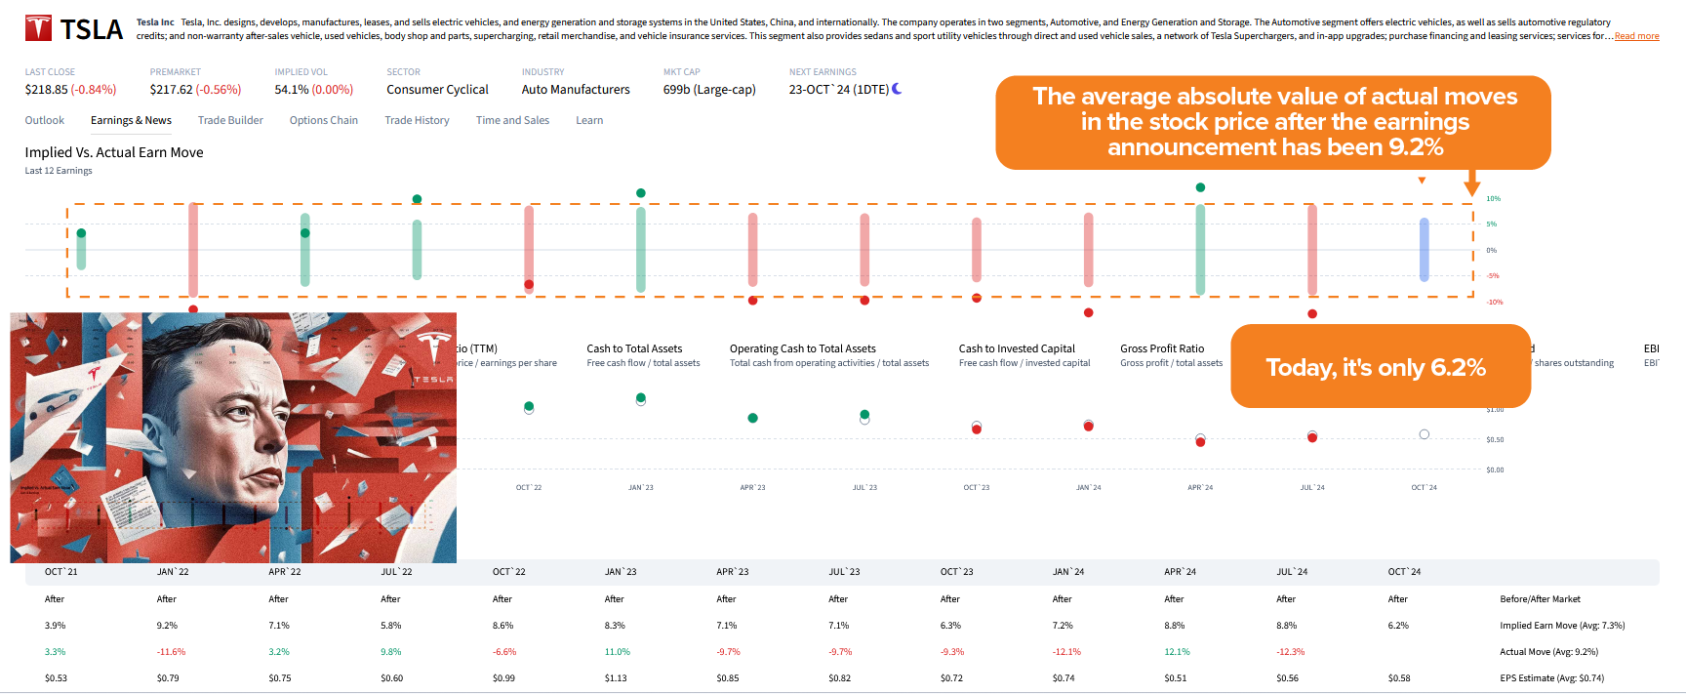Open the Options Chain tab
Image resolution: width=1686 pixels, height=694 pixels.
323,120
